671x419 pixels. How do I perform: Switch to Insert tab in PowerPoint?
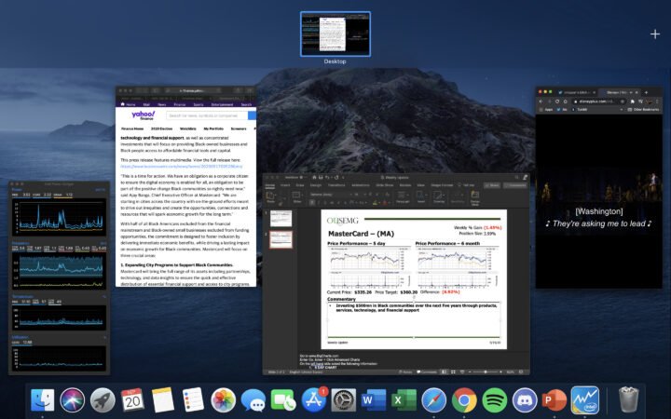[x=285, y=185]
